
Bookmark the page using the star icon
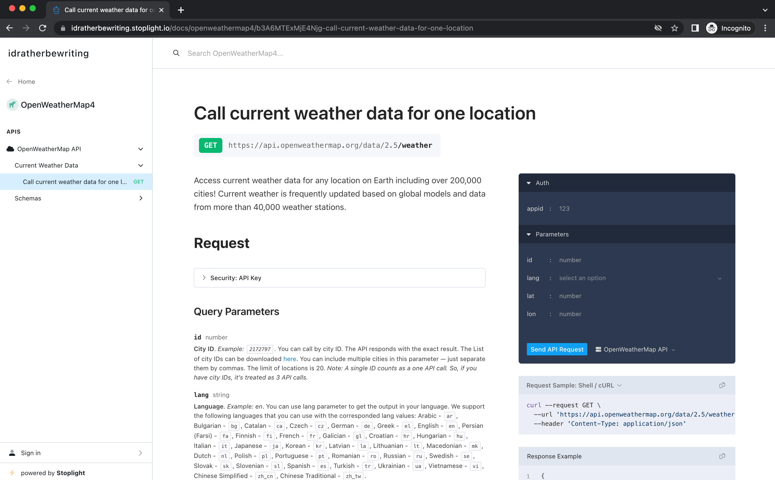(x=675, y=28)
